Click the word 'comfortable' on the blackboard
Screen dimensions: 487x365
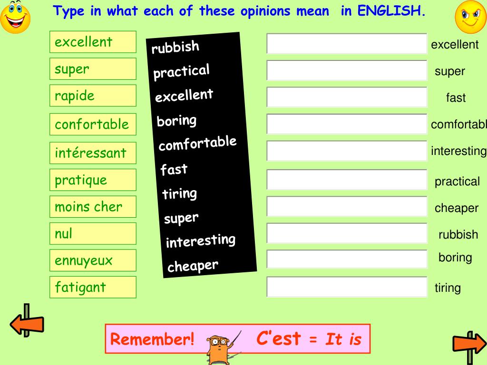(x=197, y=143)
